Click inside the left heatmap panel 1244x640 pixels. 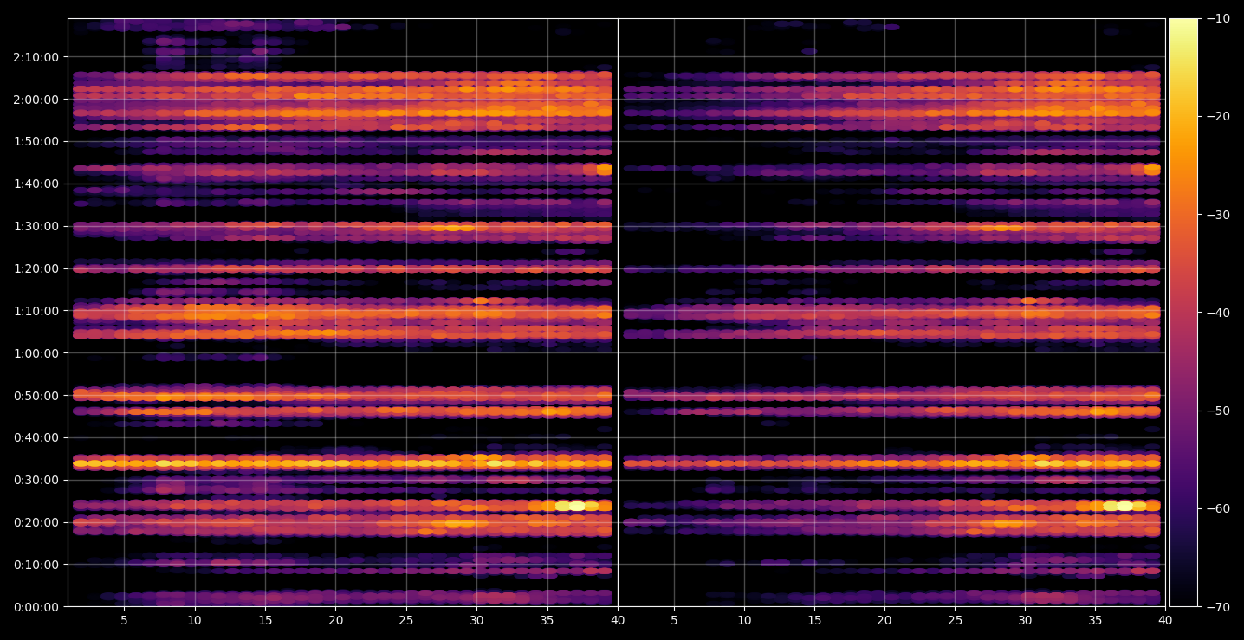342,312
